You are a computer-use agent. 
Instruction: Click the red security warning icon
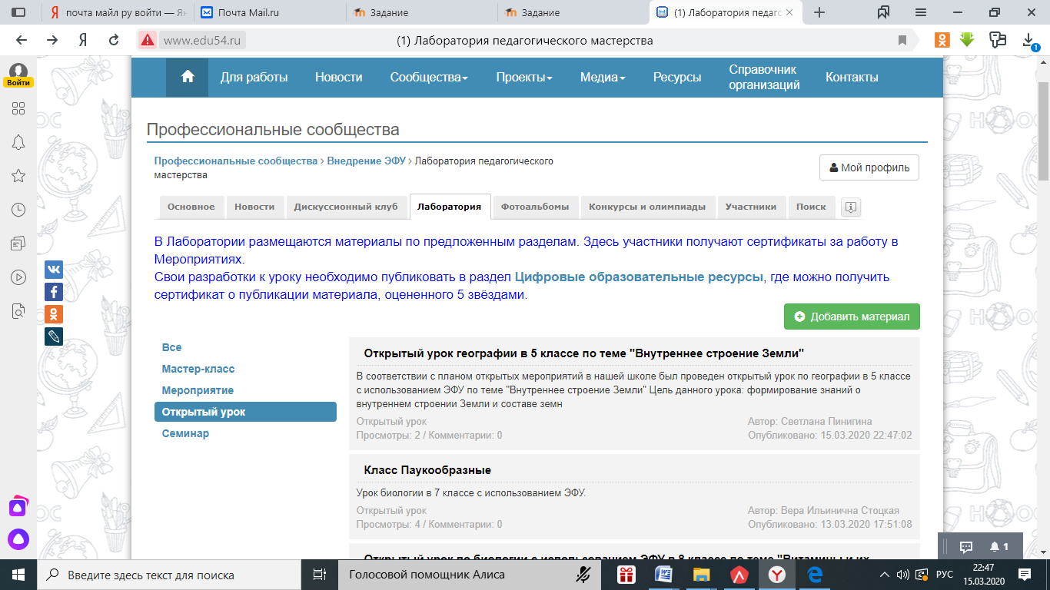point(147,41)
